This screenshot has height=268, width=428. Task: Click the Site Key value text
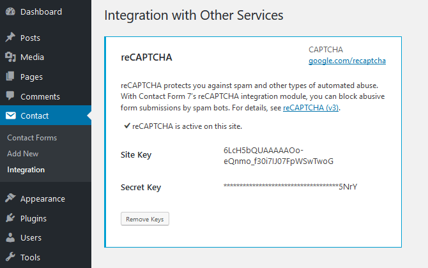[278, 155]
